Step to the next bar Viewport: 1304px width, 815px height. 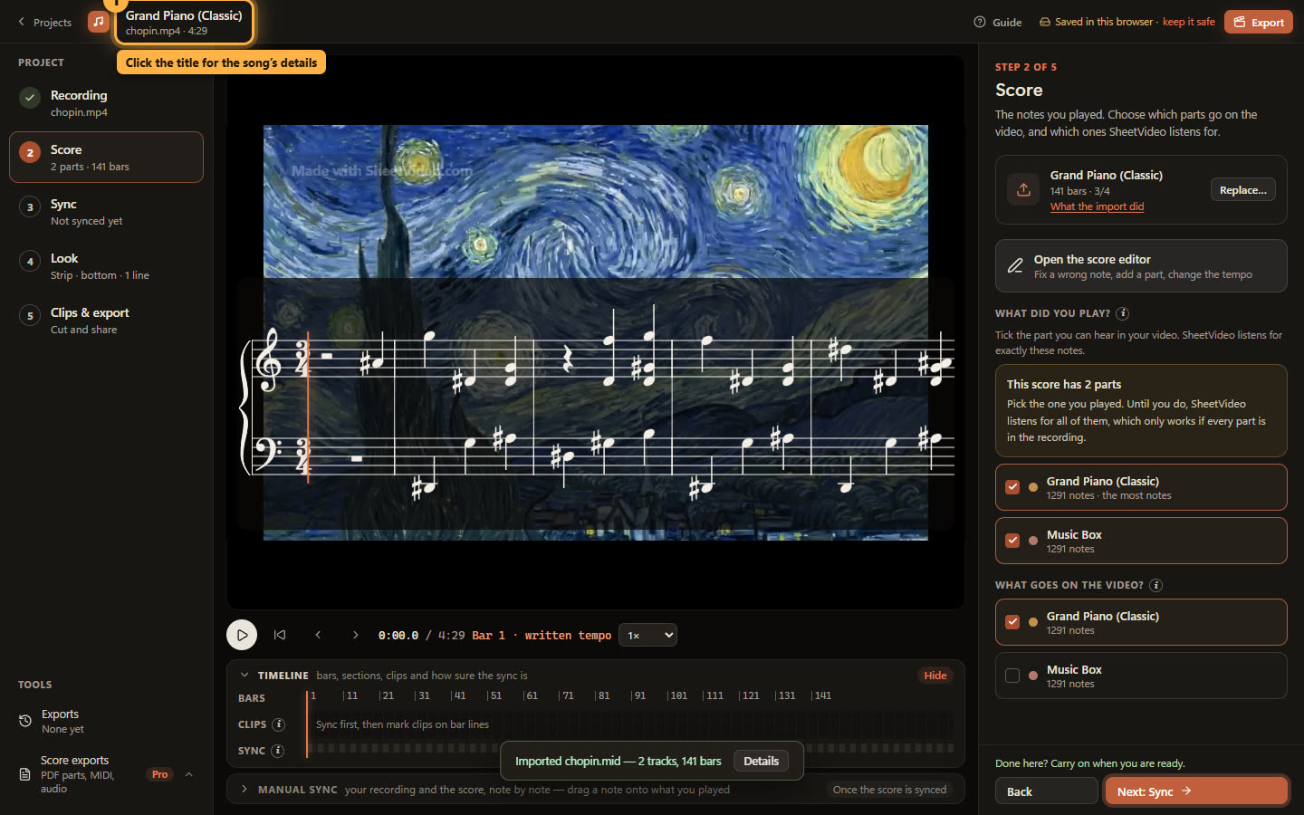[355, 635]
